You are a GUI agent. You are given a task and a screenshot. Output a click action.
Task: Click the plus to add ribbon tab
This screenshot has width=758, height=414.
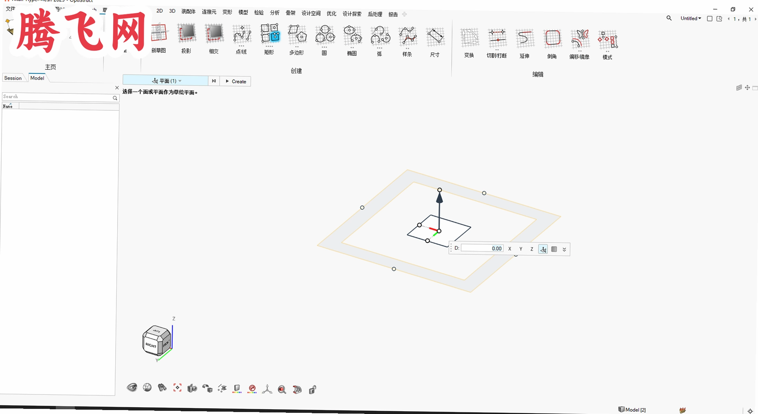click(x=404, y=14)
